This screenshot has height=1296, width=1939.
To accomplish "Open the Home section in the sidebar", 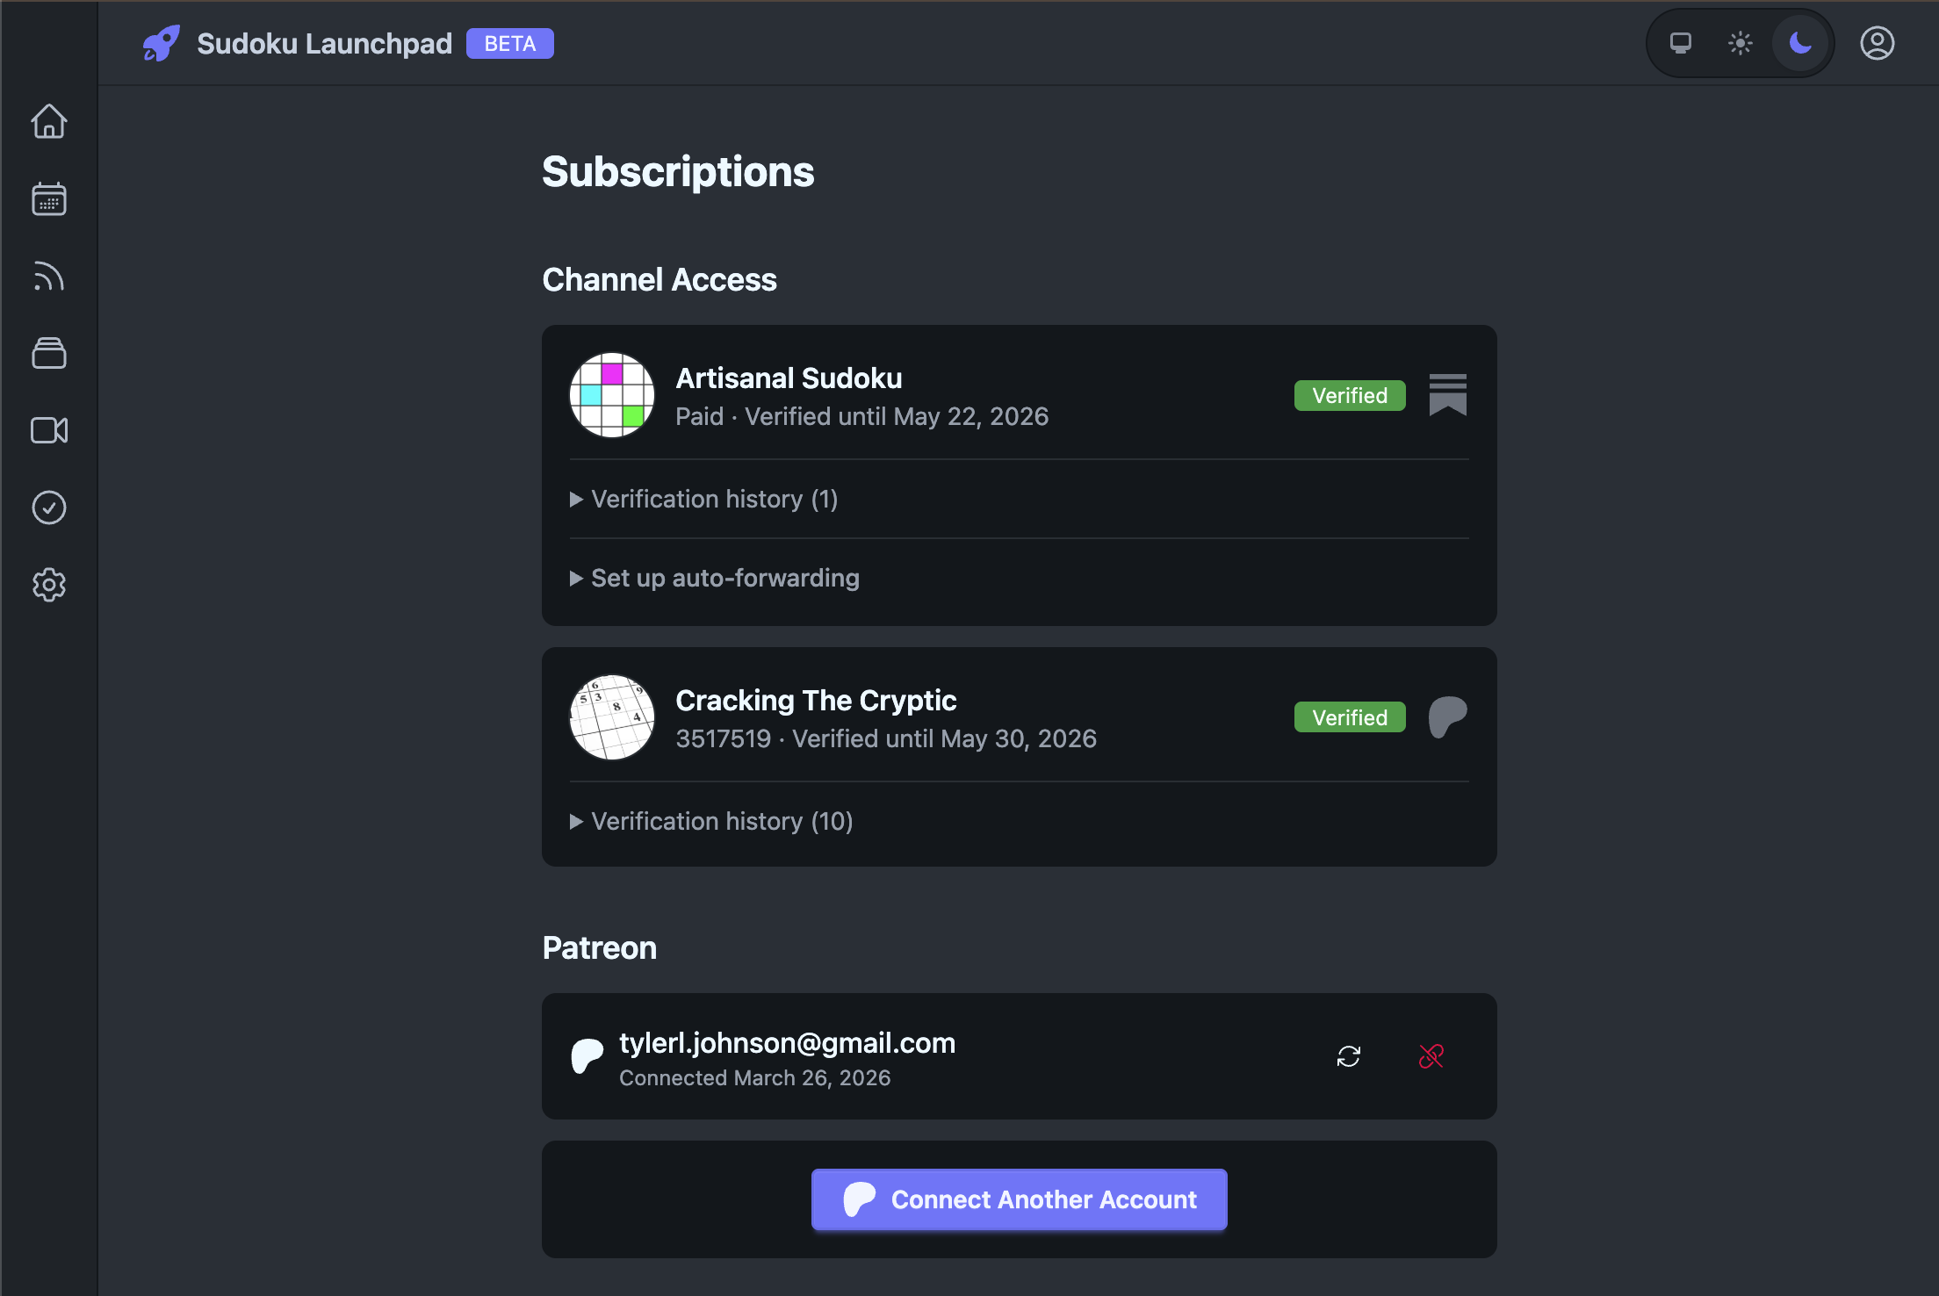I will [x=49, y=122].
